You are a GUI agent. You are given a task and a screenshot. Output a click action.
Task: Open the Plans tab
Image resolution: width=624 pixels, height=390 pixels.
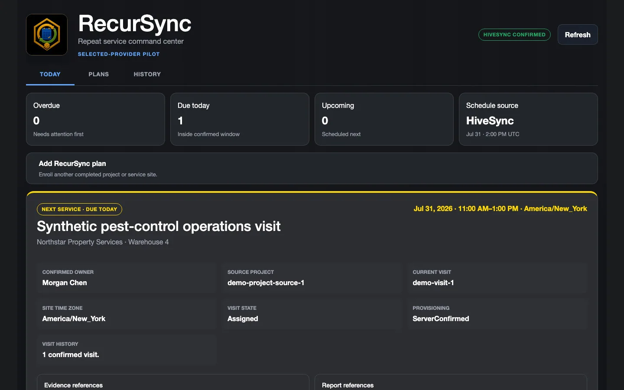(99, 74)
